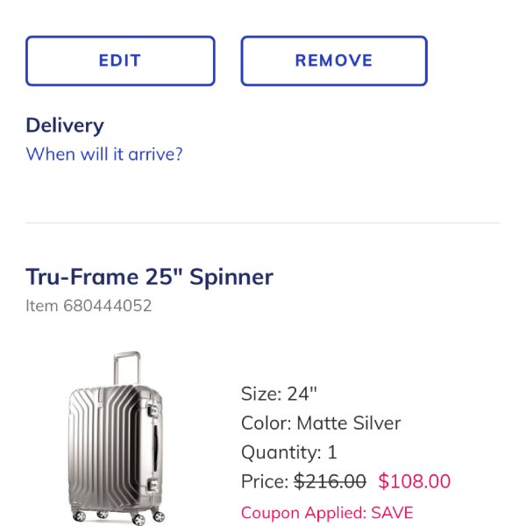Click the item number 680444052
The height and width of the screenshot is (526, 526).
tap(89, 306)
